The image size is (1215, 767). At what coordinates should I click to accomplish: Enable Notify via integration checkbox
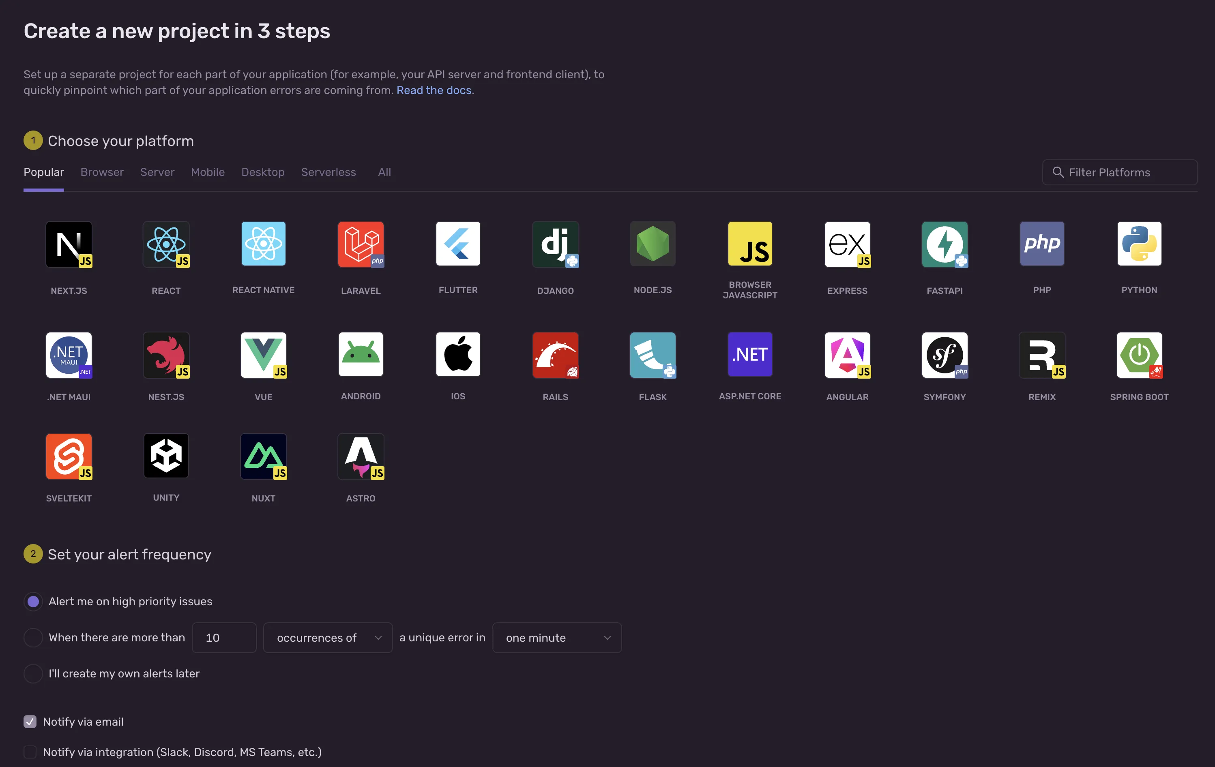(x=30, y=752)
